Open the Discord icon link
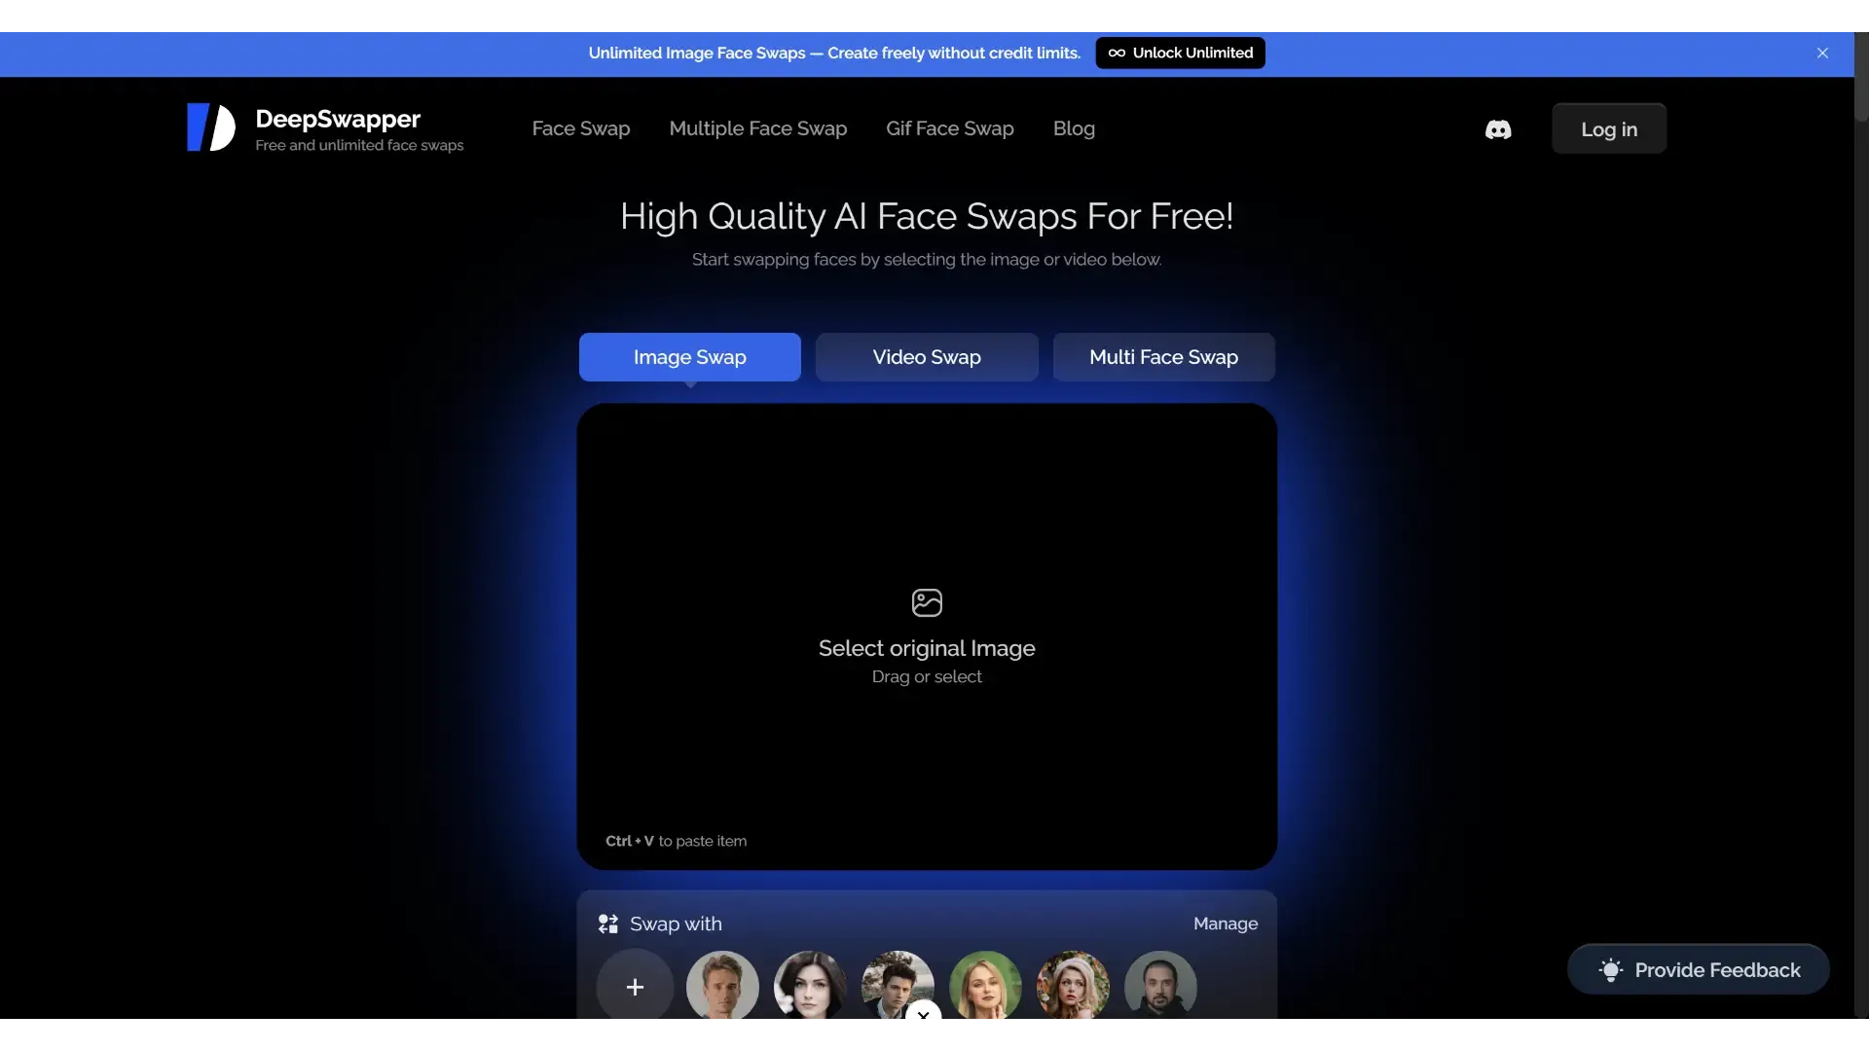The height and width of the screenshot is (1051, 1869). tap(1498, 129)
